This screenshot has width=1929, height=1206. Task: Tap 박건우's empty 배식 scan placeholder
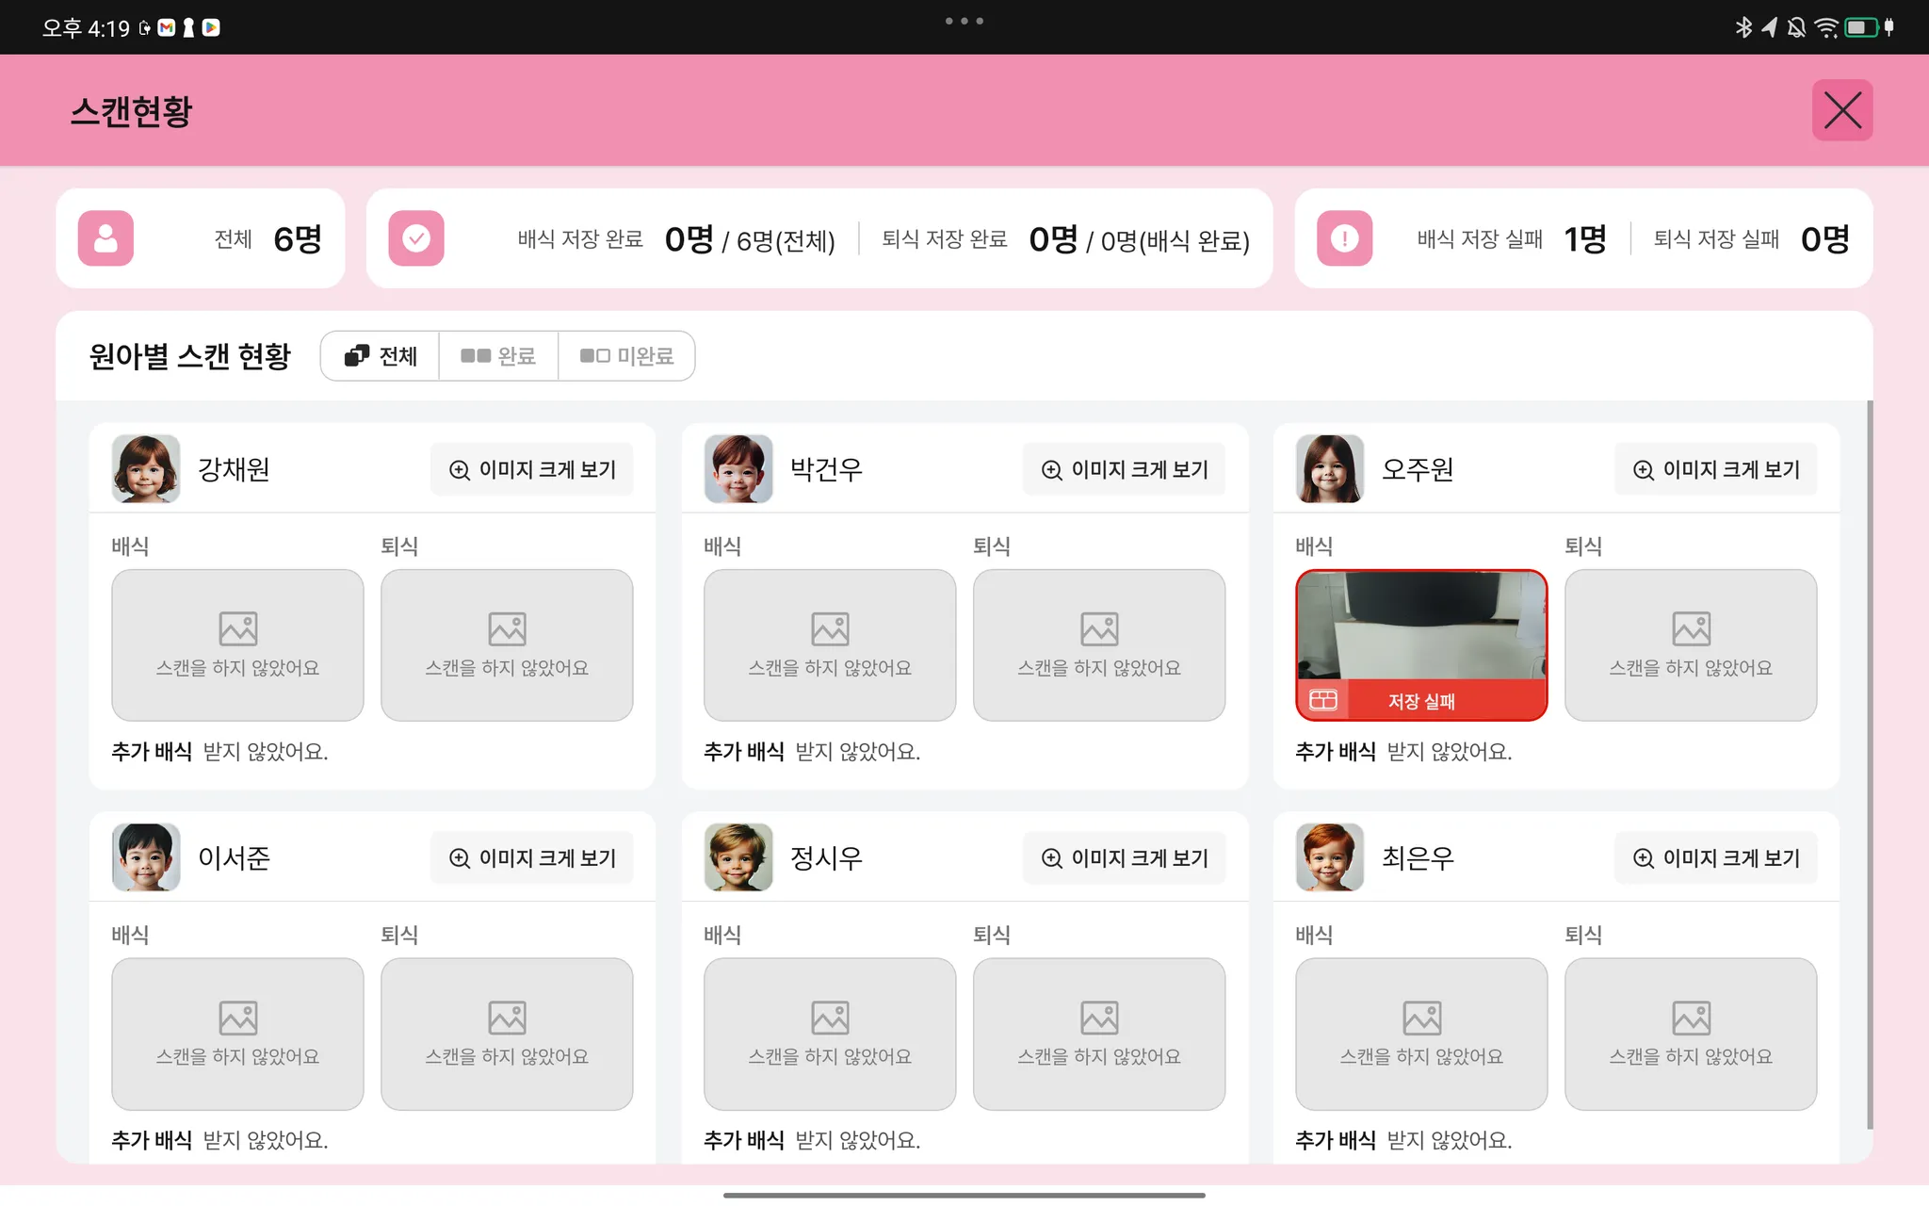click(829, 644)
